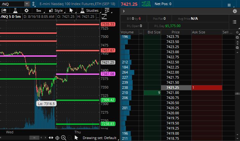Click the flask Edit Studies icon
Screen dimensions: 240x141
click(x=15, y=11)
